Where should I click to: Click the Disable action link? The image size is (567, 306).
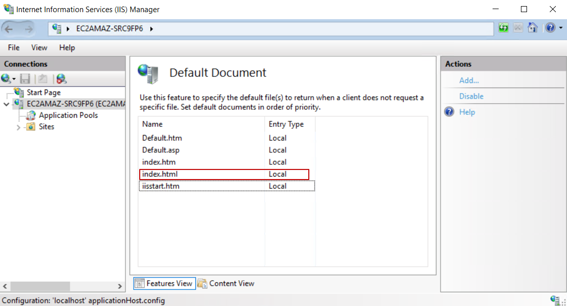pyautogui.click(x=471, y=97)
